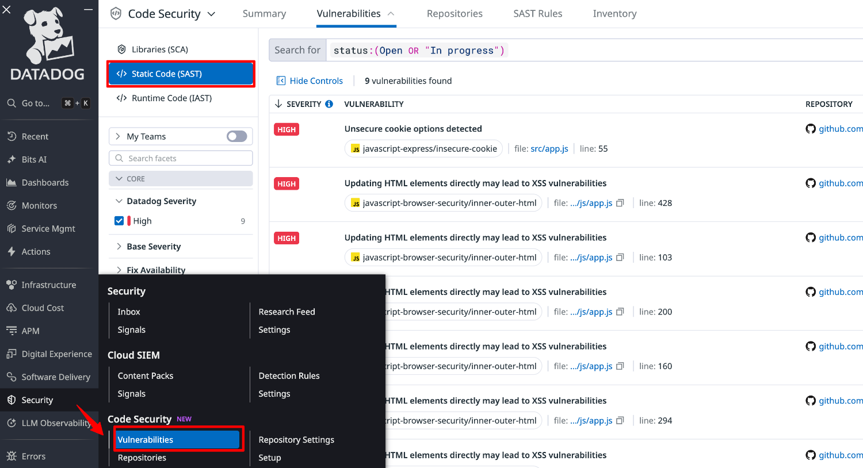Image resolution: width=863 pixels, height=468 pixels.
Task: Click the Actions lightning icon
Action: 12,251
